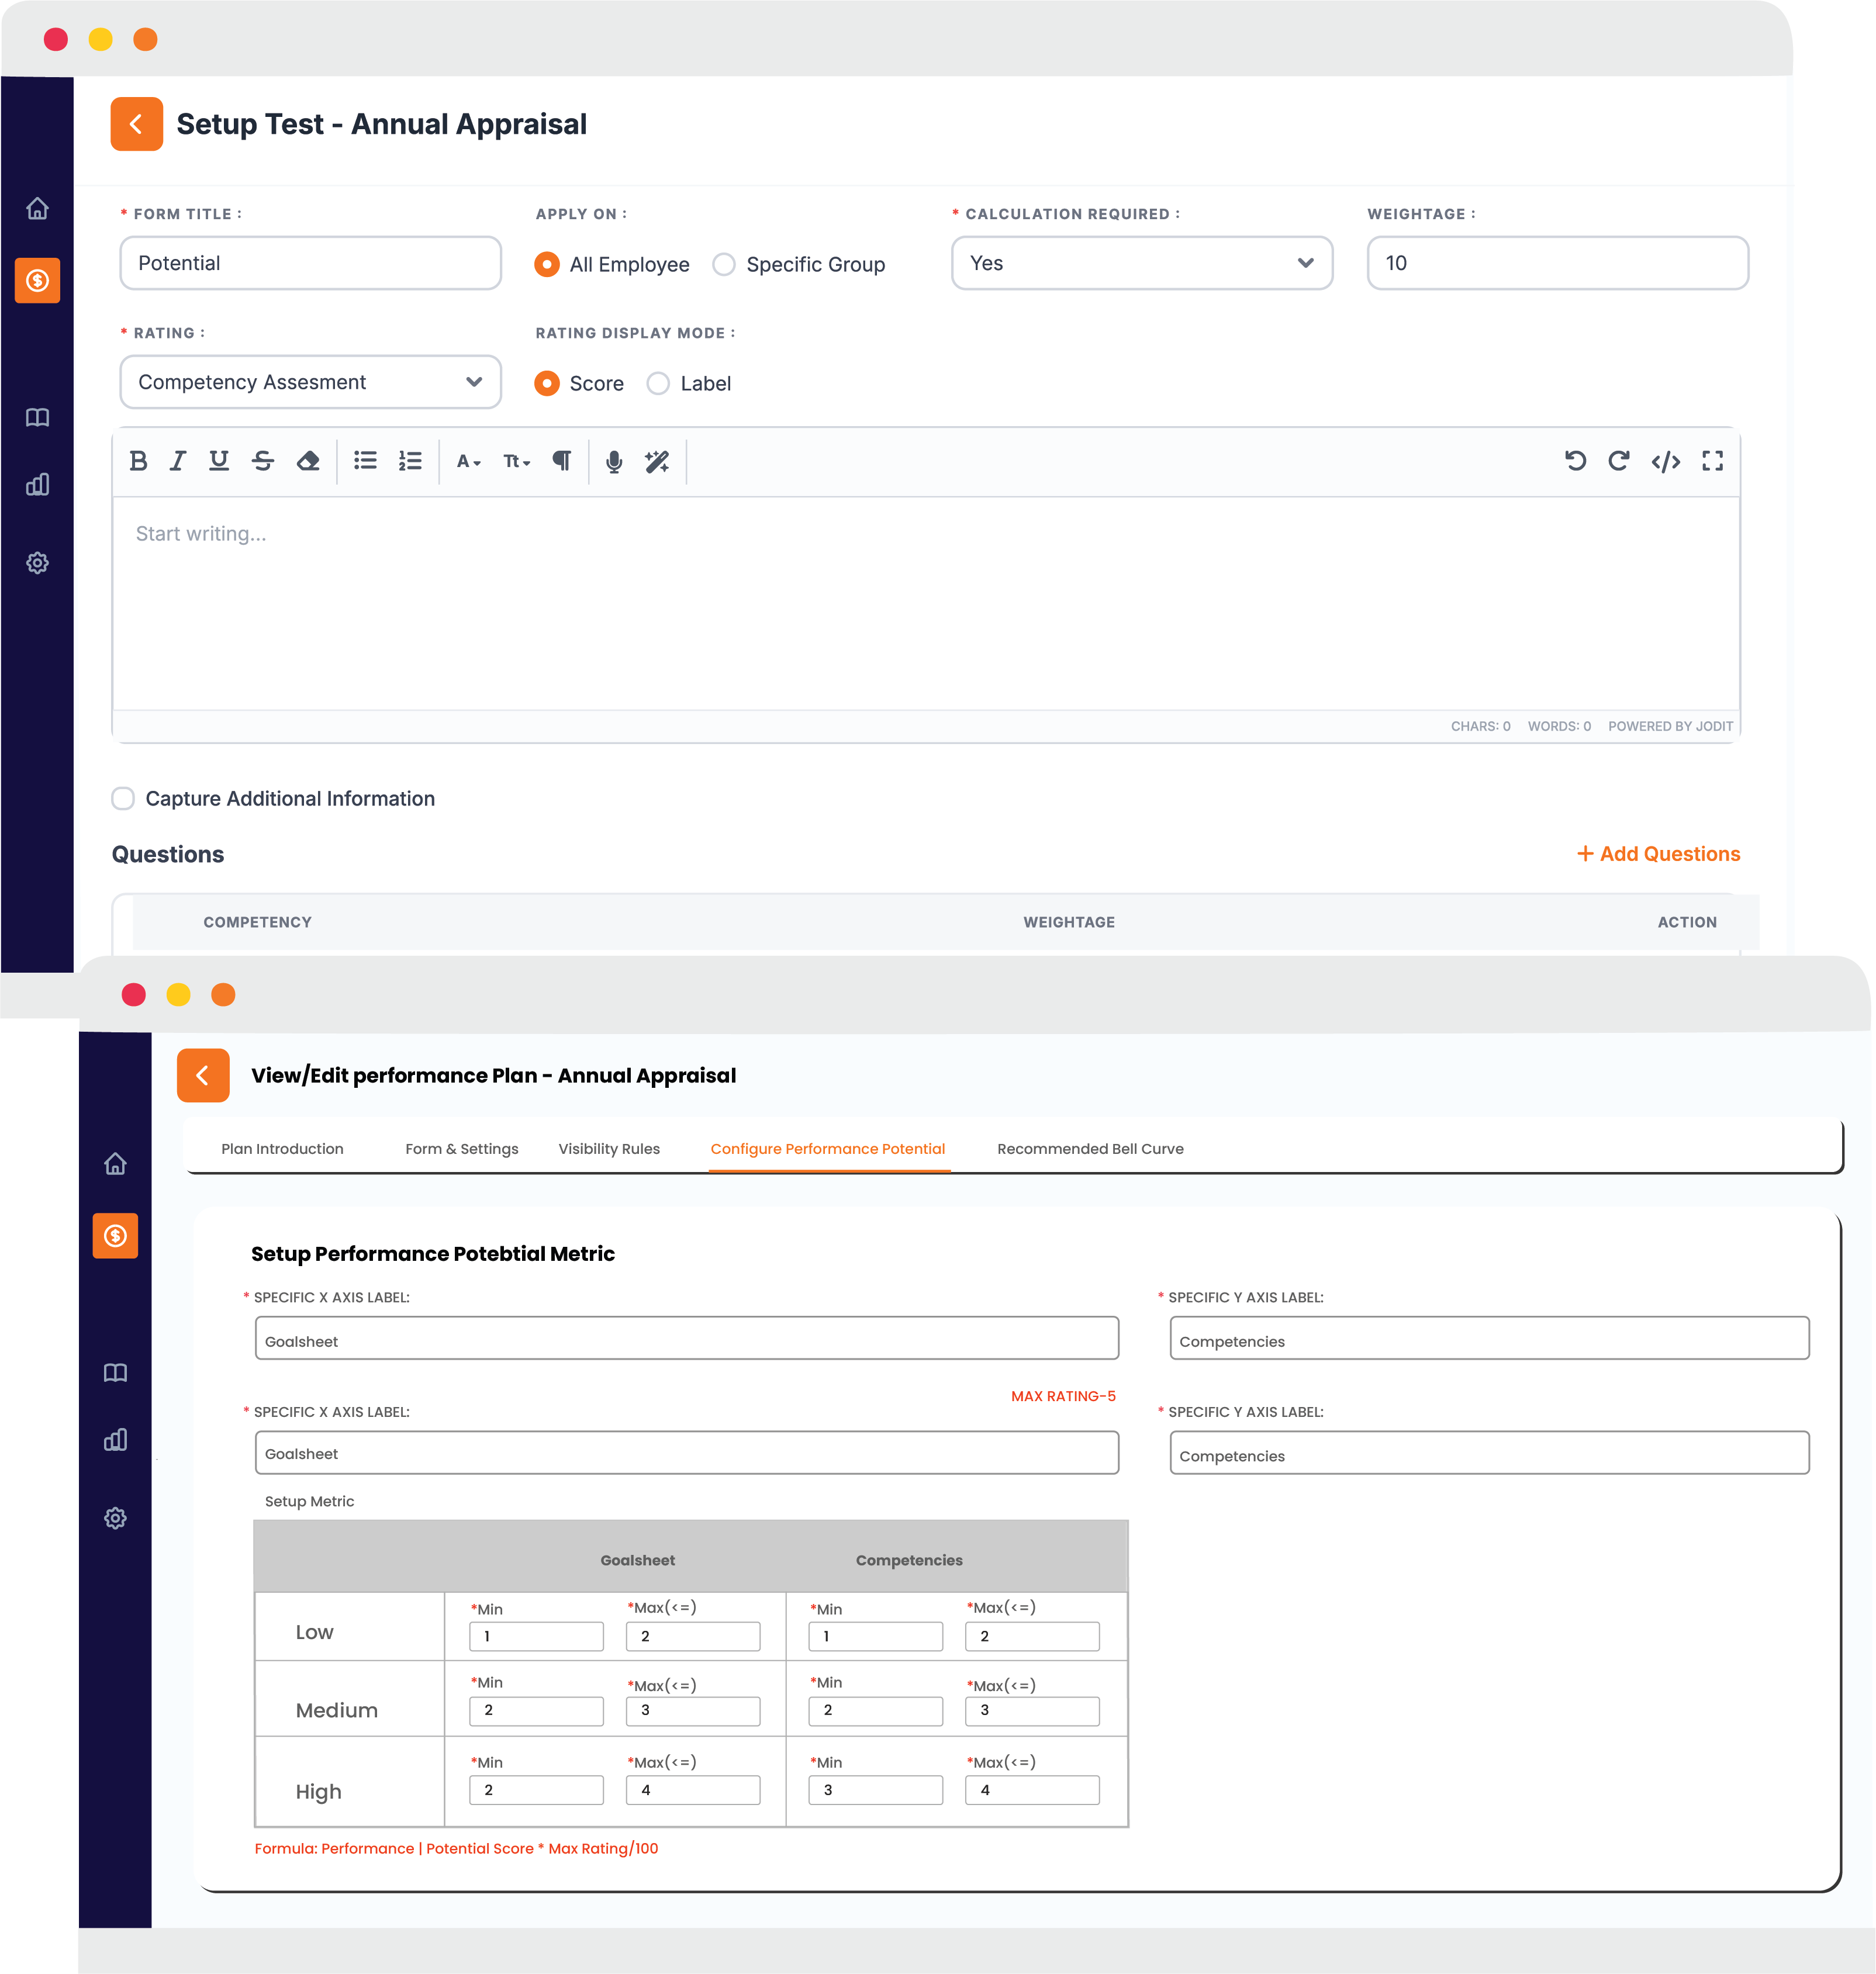The height and width of the screenshot is (1974, 1876).
Task: Open bar chart icon in performance Plan sidebar
Action: 115,1440
